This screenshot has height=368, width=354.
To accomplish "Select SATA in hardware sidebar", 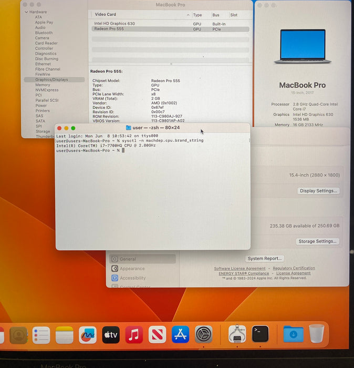I will click(40, 121).
